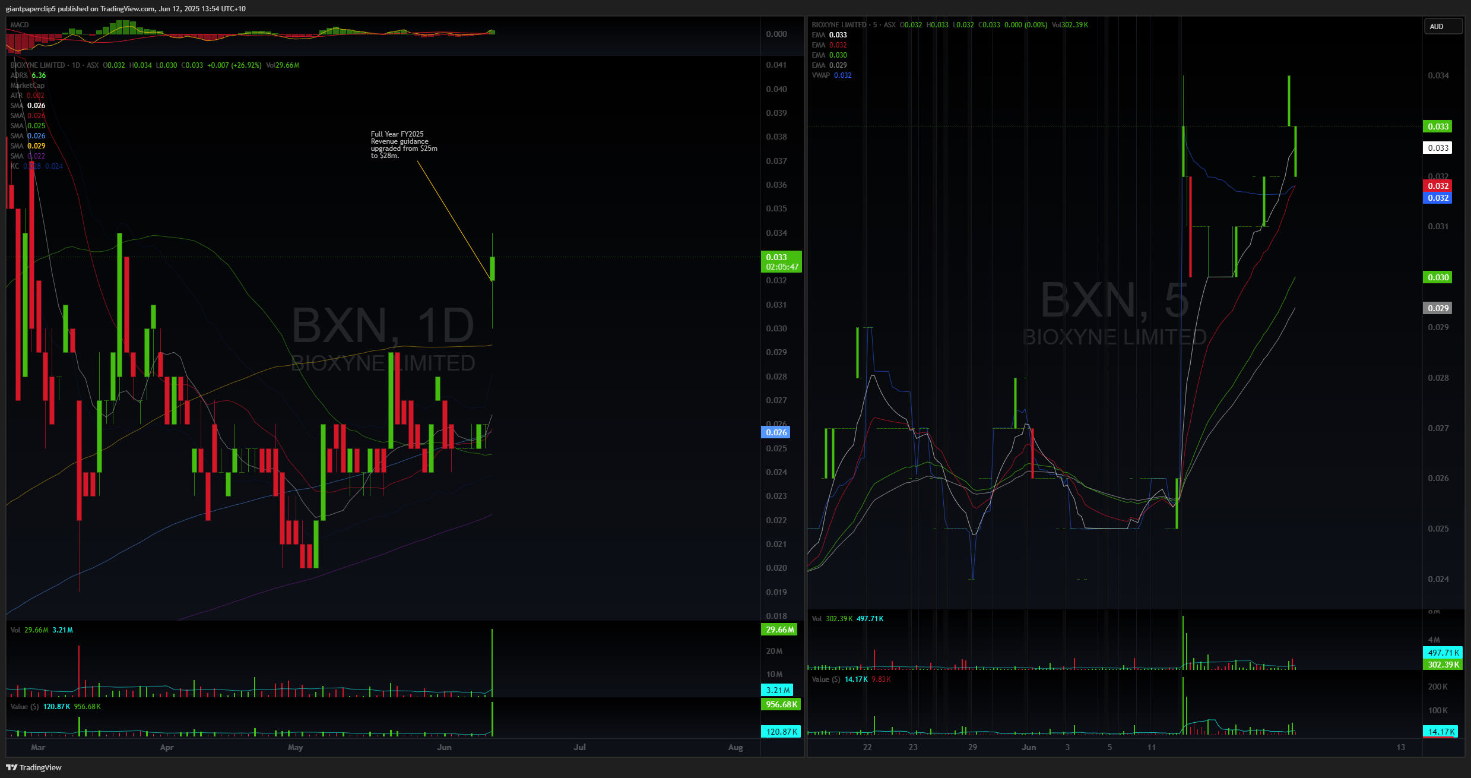Click the 22 date on 5-minute time axis
Screen dimensions: 1471x778
coord(867,747)
